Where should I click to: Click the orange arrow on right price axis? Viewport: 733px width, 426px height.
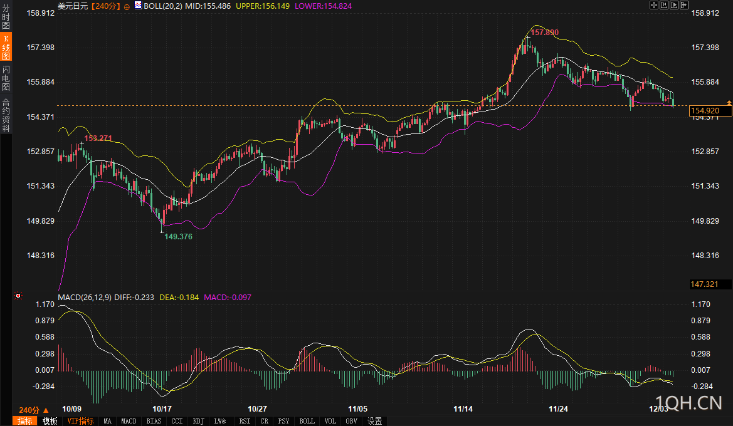point(729,101)
